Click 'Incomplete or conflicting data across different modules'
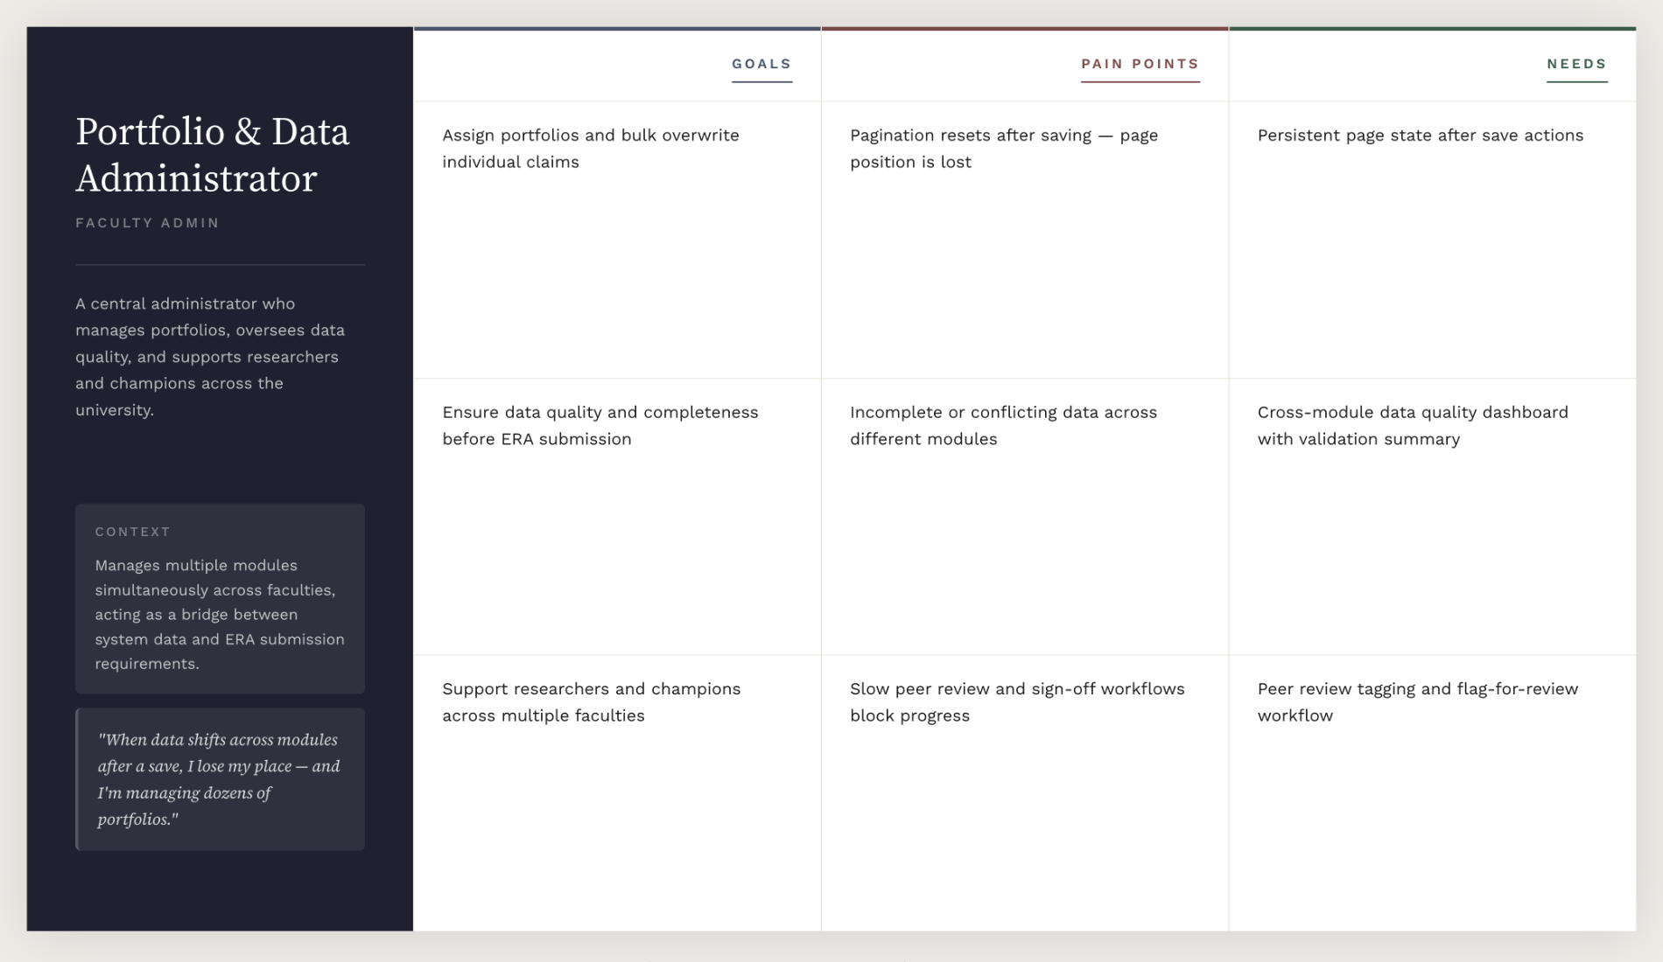Image resolution: width=1663 pixels, height=962 pixels. (x=1003, y=426)
